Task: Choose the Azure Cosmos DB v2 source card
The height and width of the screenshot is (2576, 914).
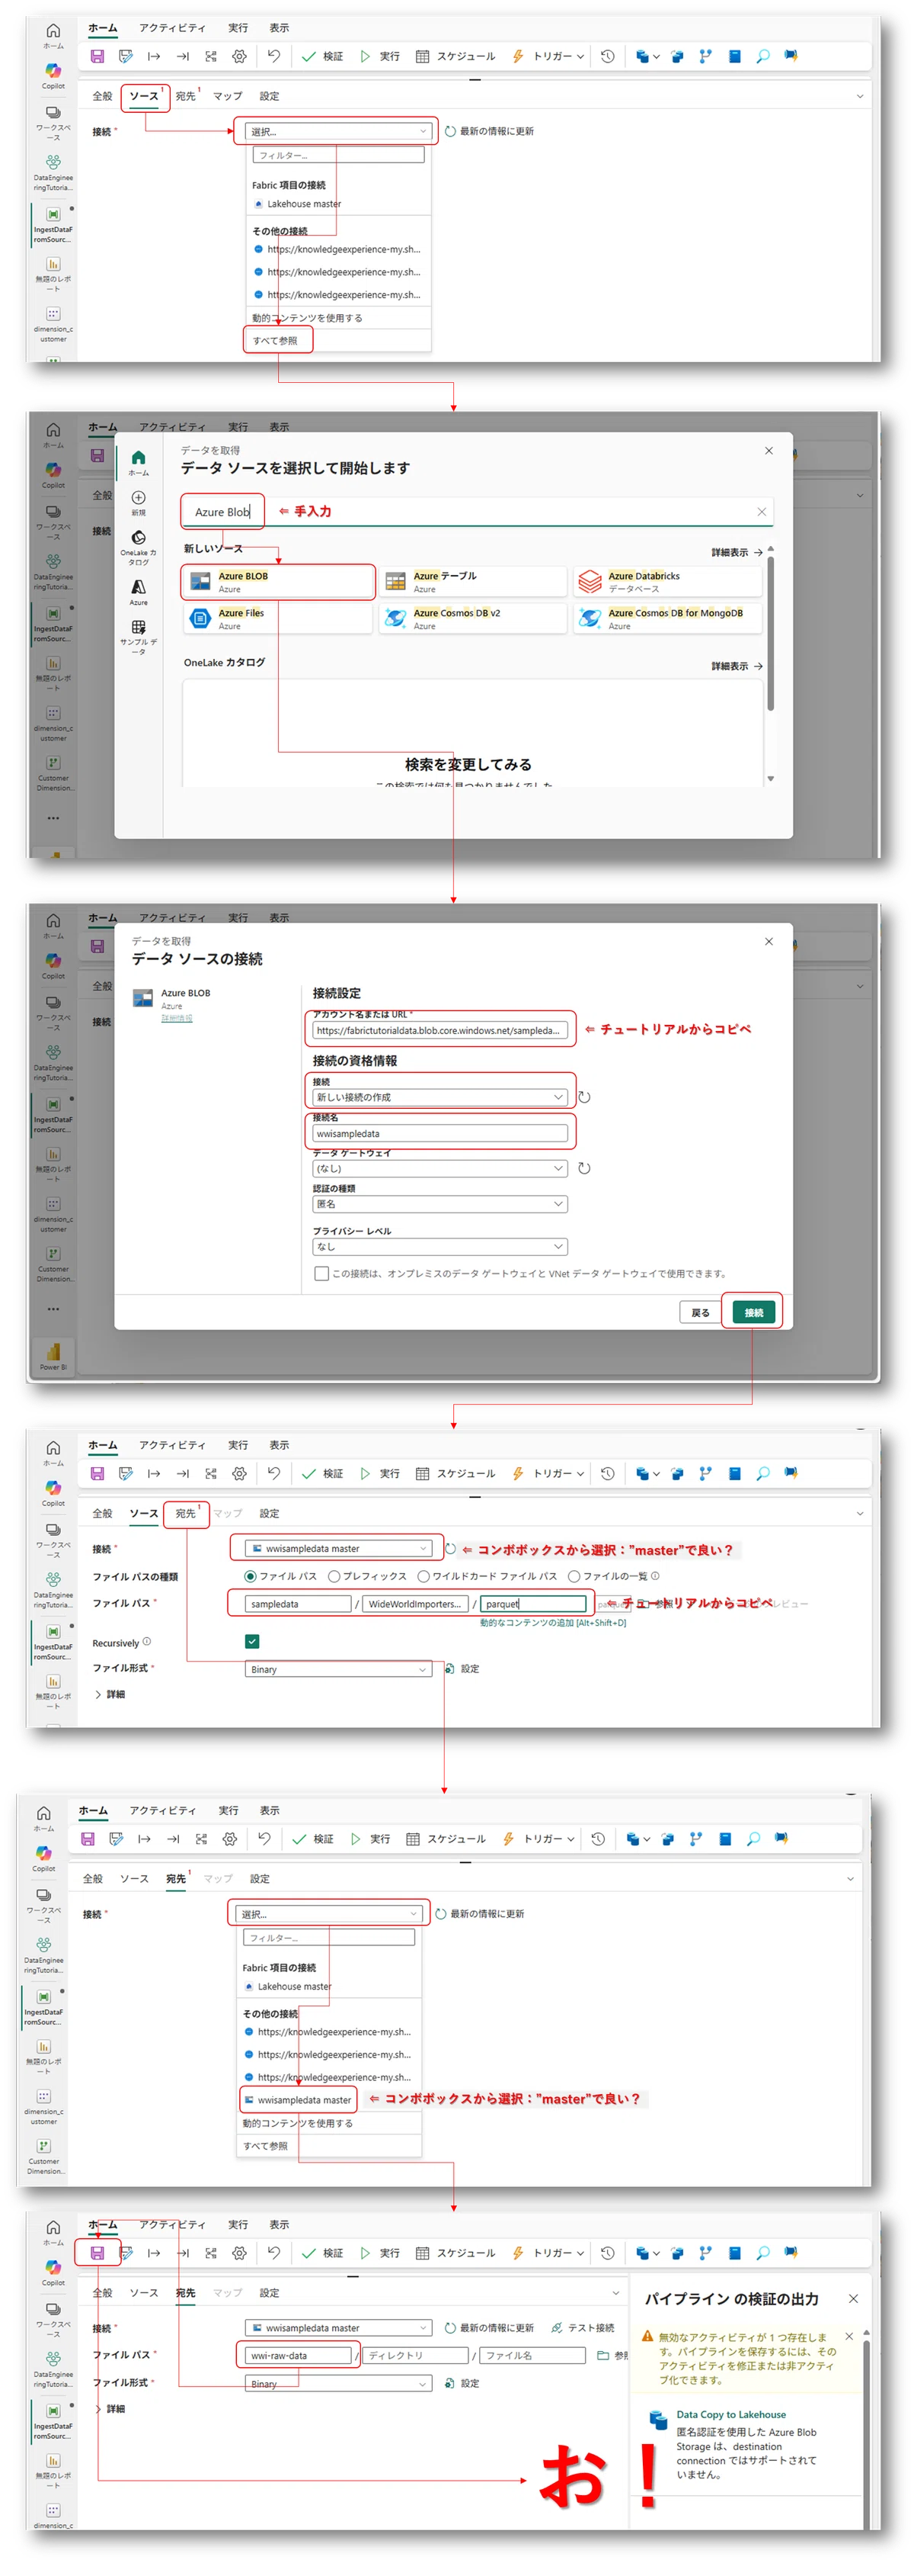Action: point(472,619)
